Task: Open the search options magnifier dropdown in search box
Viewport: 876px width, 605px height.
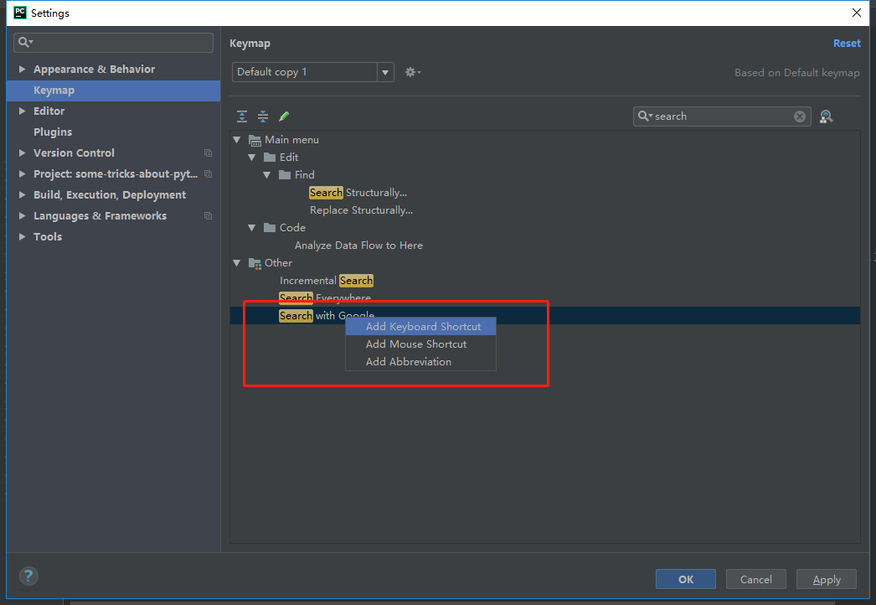Action: [x=645, y=116]
